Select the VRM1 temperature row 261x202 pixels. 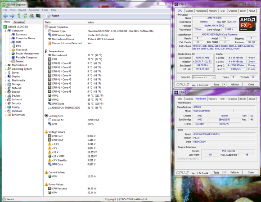[107, 96]
